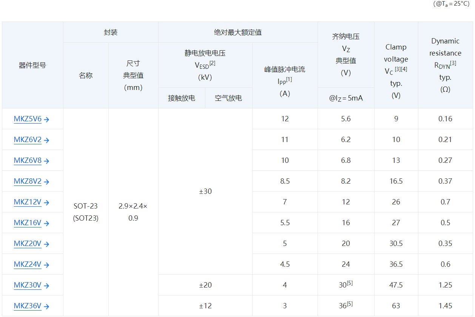
Task: Click the 器件型号 column header
Action: point(32,65)
